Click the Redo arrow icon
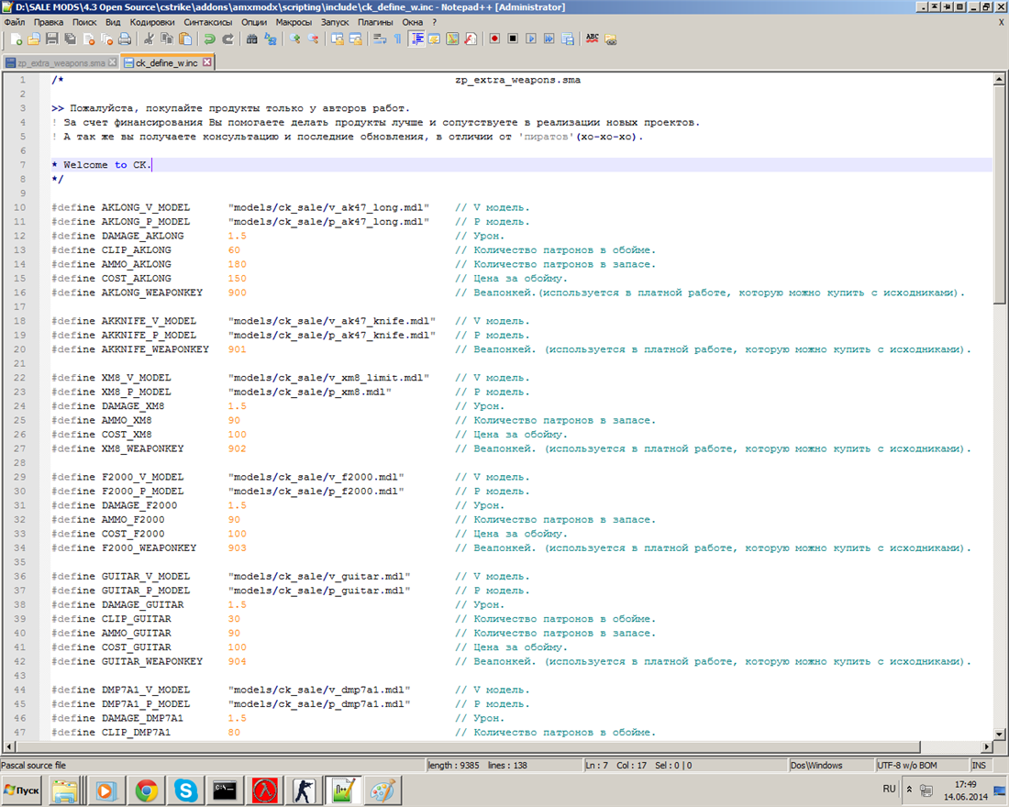This screenshot has height=807, width=1009. (x=227, y=39)
